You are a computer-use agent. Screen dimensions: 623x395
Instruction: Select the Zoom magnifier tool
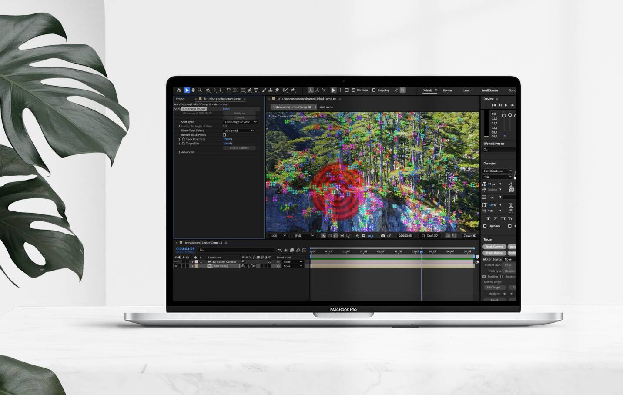(x=200, y=90)
